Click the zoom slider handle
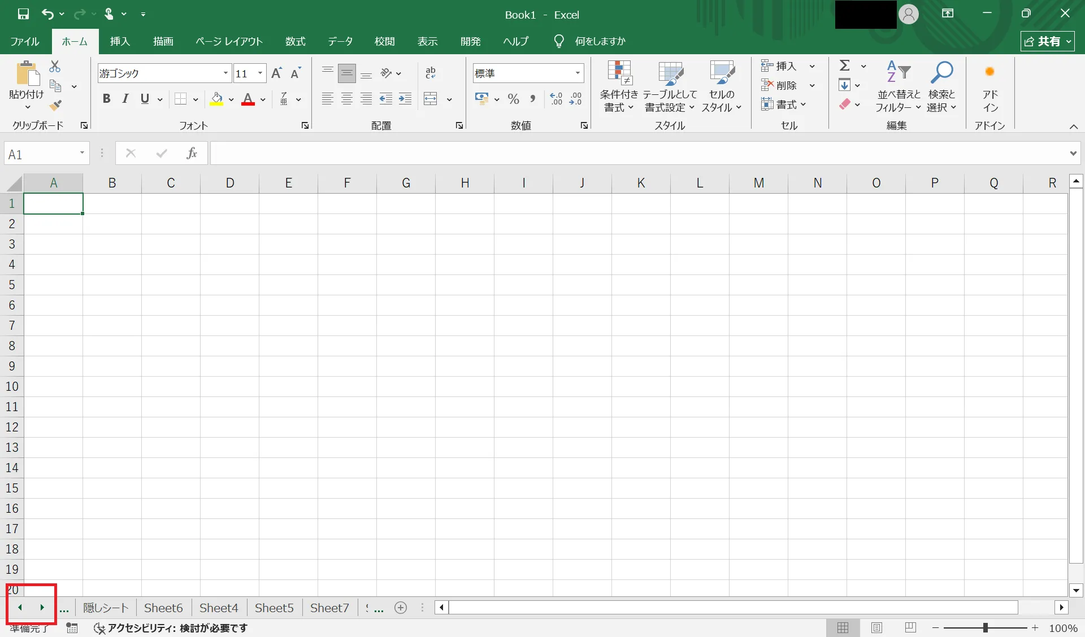This screenshot has height=637, width=1085. tap(985, 627)
